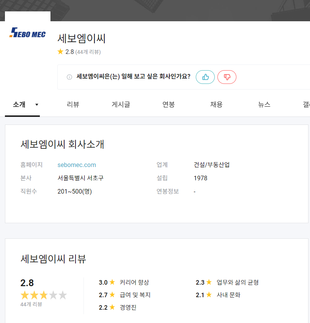Open the sebomec.com homepage link
This screenshot has width=310, height=323.
point(77,165)
